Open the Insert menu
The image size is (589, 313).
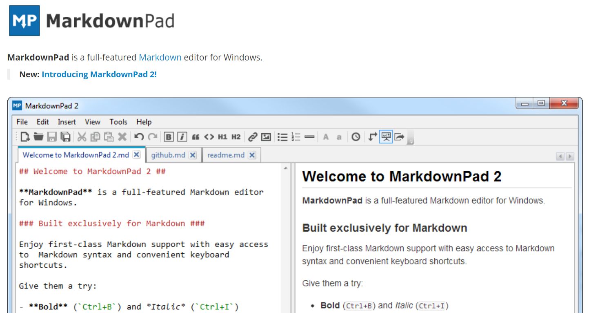coord(67,122)
